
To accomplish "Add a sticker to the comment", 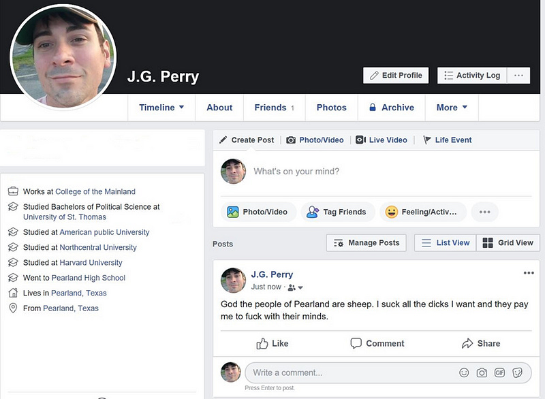I will (x=517, y=372).
